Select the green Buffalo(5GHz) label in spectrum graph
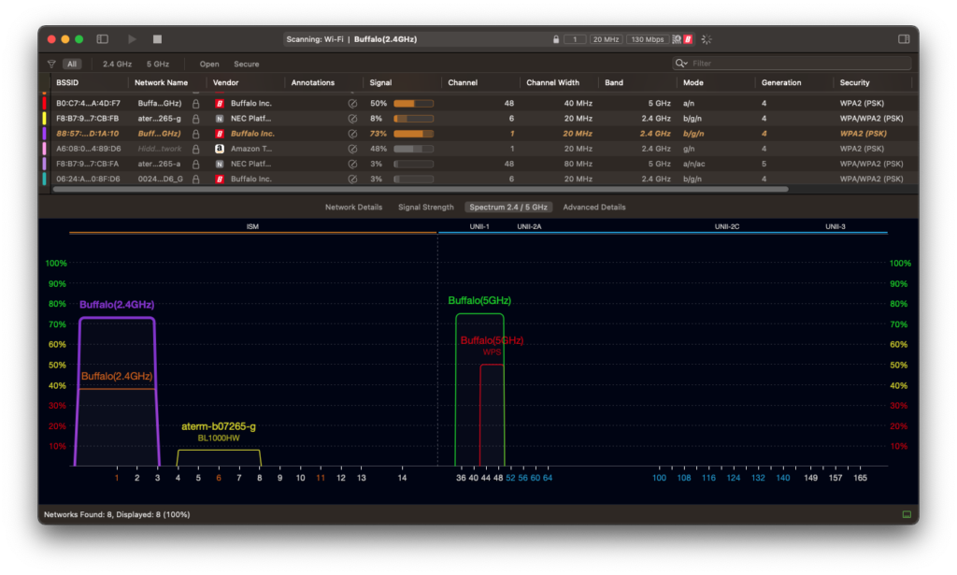 [479, 300]
